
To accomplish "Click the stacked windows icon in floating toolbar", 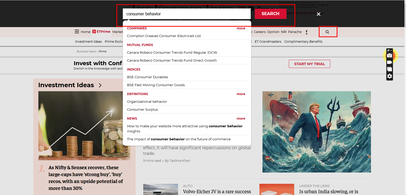I will click(389, 69).
